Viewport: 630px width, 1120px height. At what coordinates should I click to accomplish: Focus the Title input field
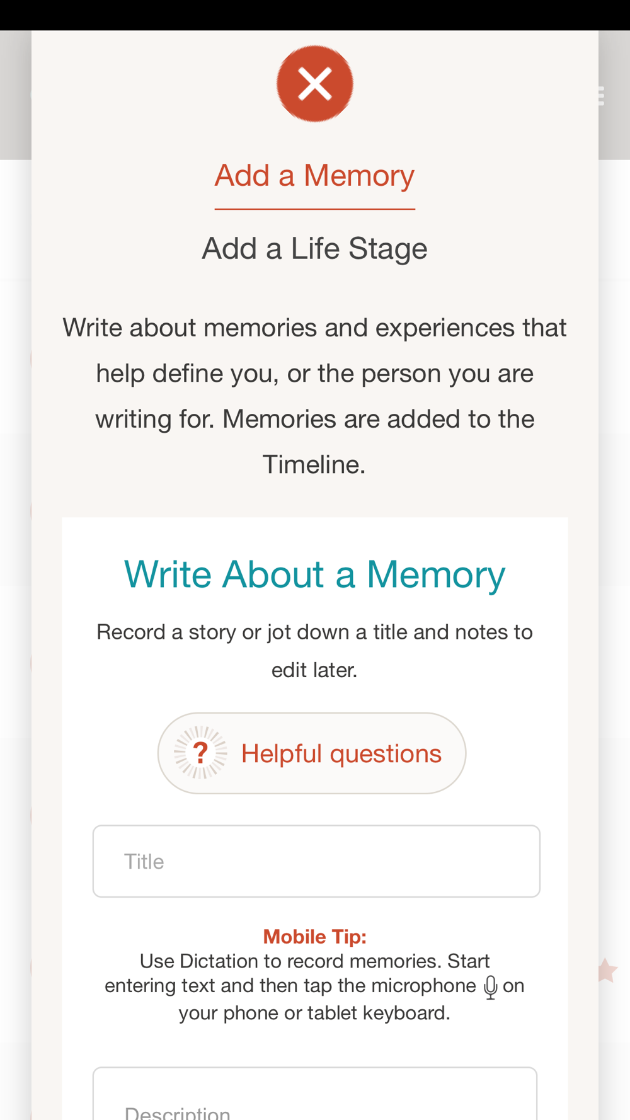click(x=316, y=861)
